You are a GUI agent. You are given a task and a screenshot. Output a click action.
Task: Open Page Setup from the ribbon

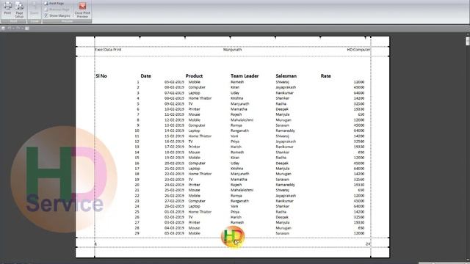[19, 10]
